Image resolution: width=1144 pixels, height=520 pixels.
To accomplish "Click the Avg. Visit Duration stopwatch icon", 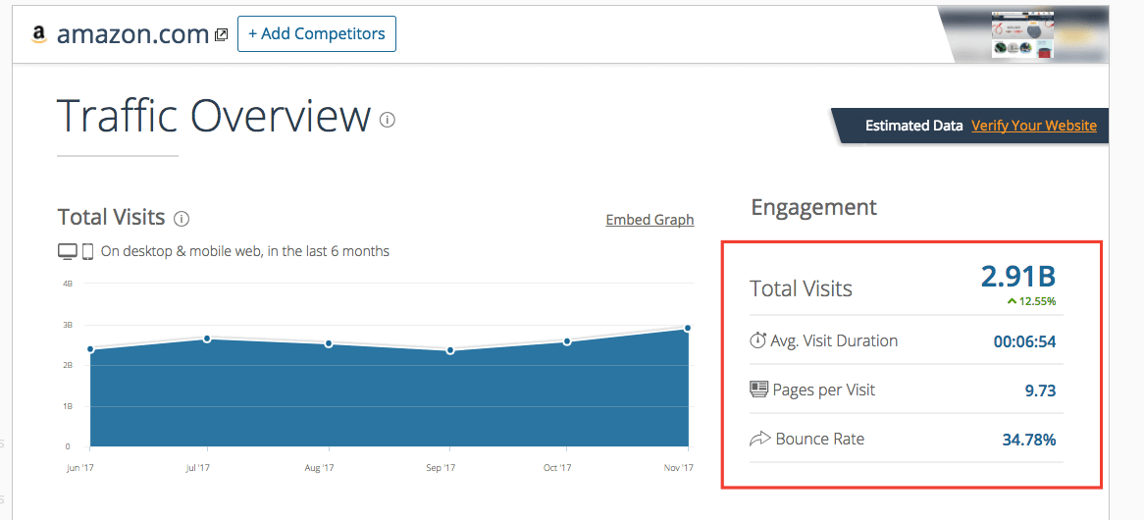I will [x=758, y=340].
